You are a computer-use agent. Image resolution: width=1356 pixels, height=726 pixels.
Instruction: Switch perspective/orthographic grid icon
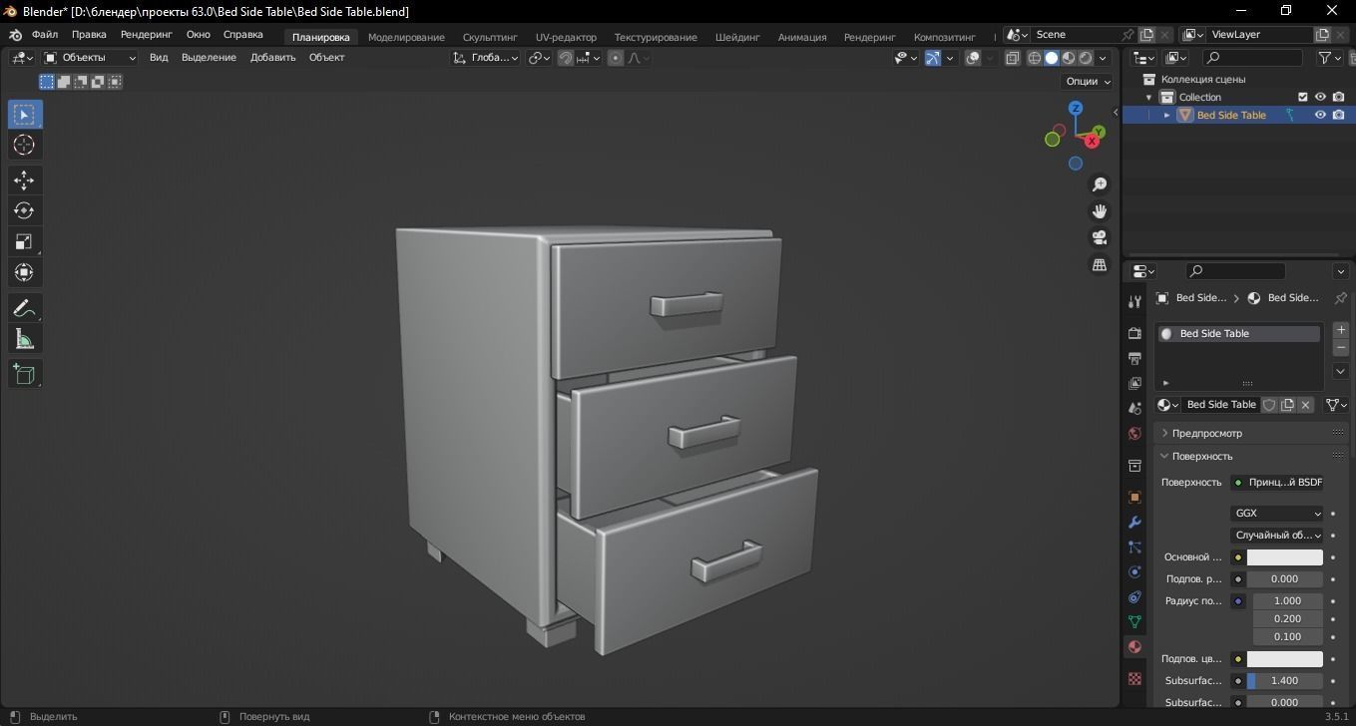[1100, 264]
